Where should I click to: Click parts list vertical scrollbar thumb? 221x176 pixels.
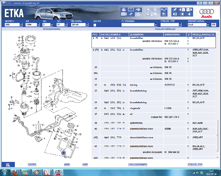[218, 136]
